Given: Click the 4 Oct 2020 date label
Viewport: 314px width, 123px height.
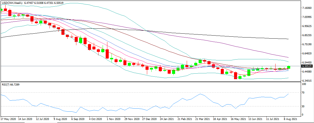Looking at the screenshot, I should coord(95,119).
